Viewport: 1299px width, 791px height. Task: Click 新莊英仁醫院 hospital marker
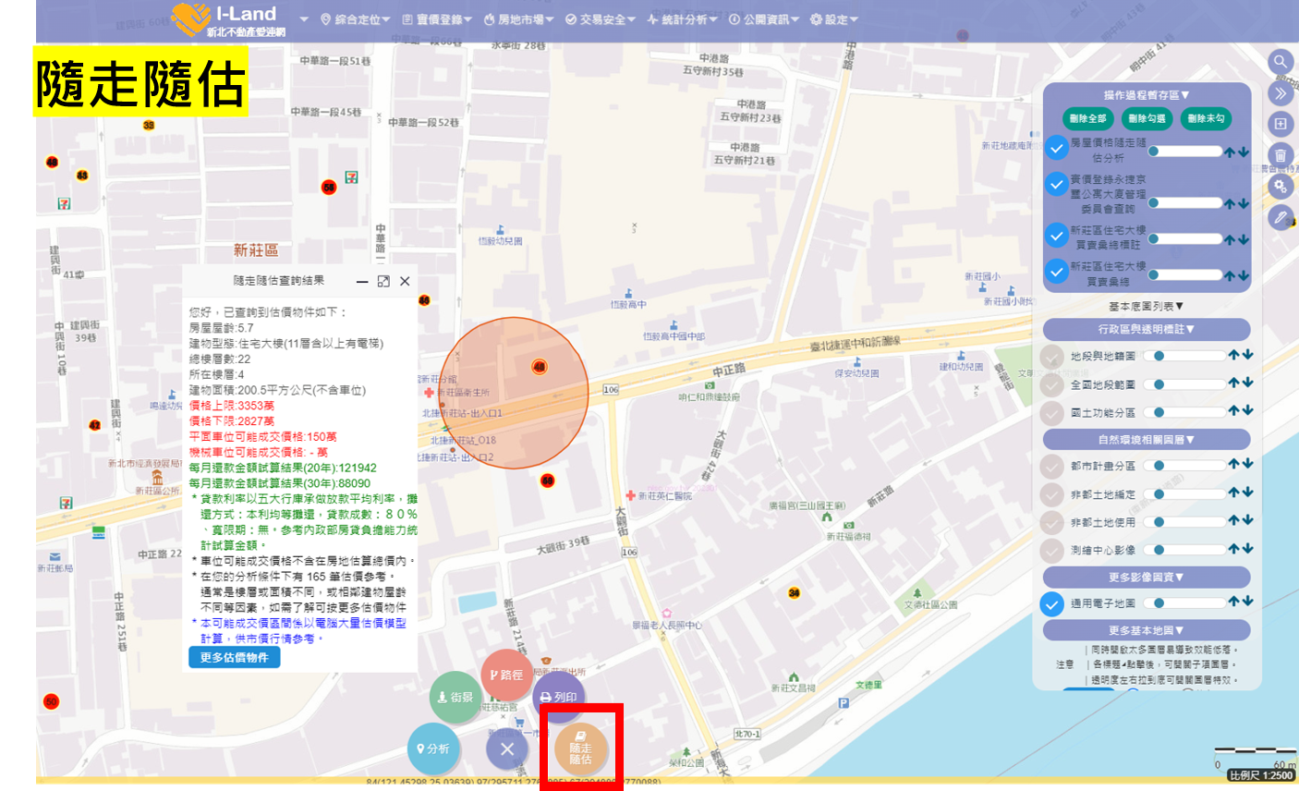pos(630,496)
